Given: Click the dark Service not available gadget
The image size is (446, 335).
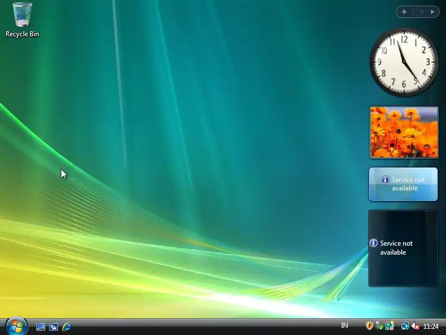Looking at the screenshot, I should pos(403,248).
